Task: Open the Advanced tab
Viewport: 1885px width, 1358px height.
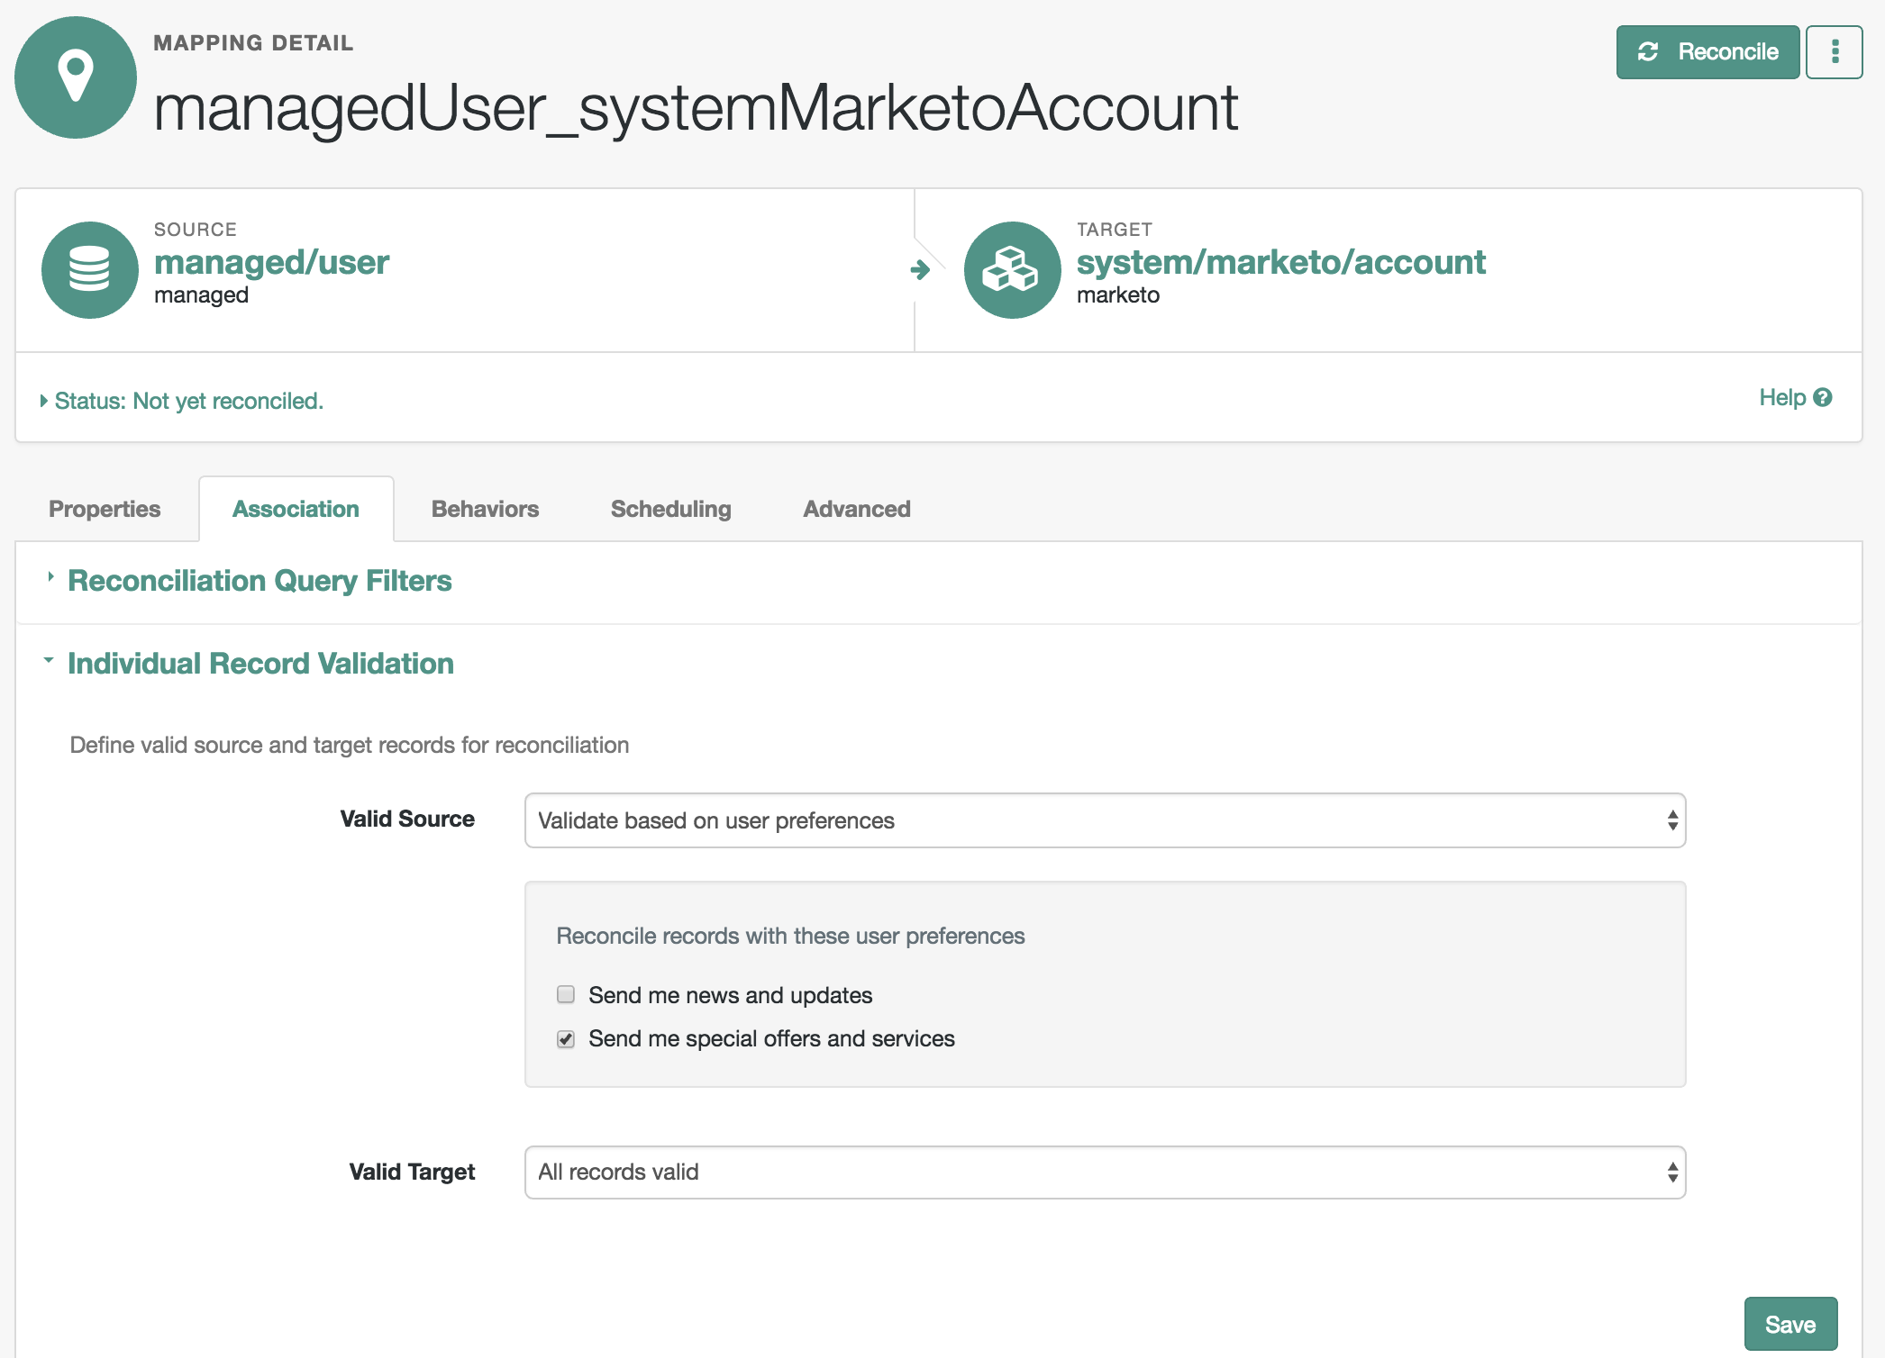Action: coord(856,509)
